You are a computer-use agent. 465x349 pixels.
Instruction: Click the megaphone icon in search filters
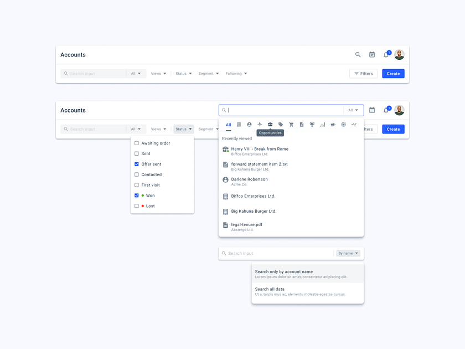pos(333,124)
